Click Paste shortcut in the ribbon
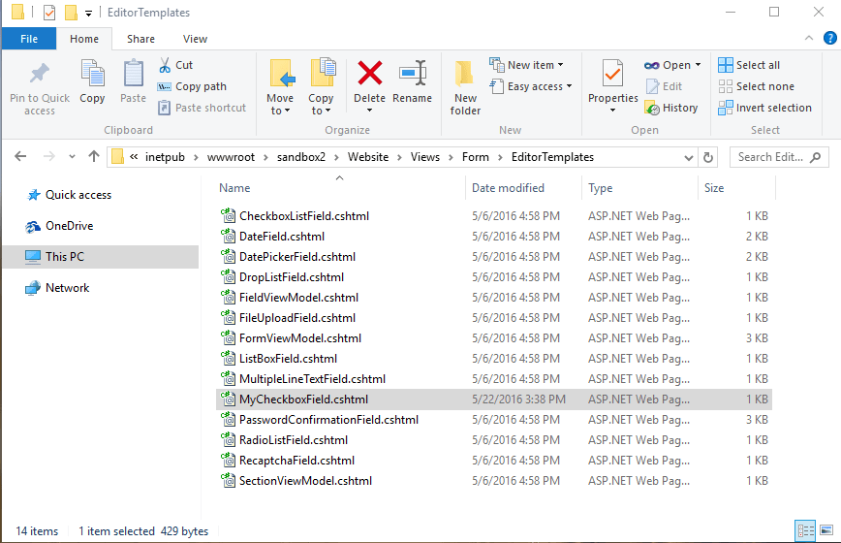The image size is (841, 543). tap(202, 108)
